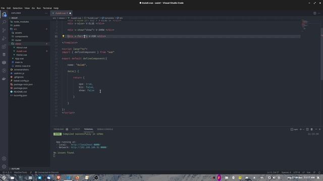The height and width of the screenshot is (181, 323).
Task: Open the localhost:8080 link in terminal
Action: coord(85,145)
